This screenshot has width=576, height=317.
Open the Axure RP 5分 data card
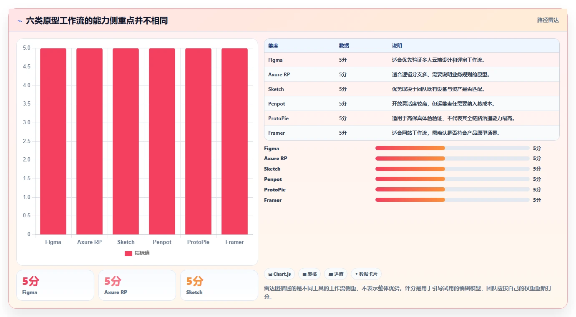coord(137,285)
